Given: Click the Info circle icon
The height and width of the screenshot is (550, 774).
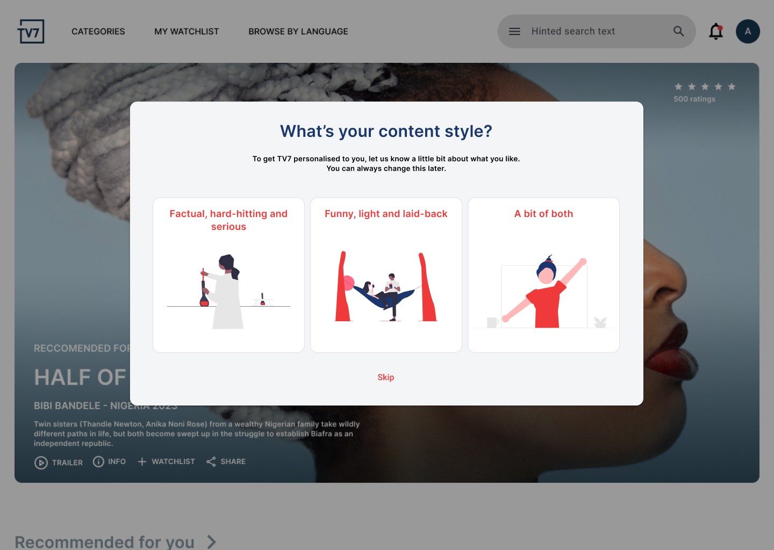Looking at the screenshot, I should point(98,461).
